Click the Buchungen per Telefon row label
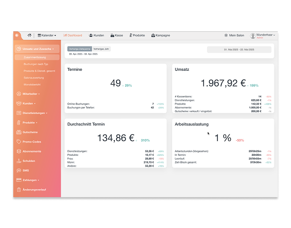The image size is (291, 228). coord(81,107)
